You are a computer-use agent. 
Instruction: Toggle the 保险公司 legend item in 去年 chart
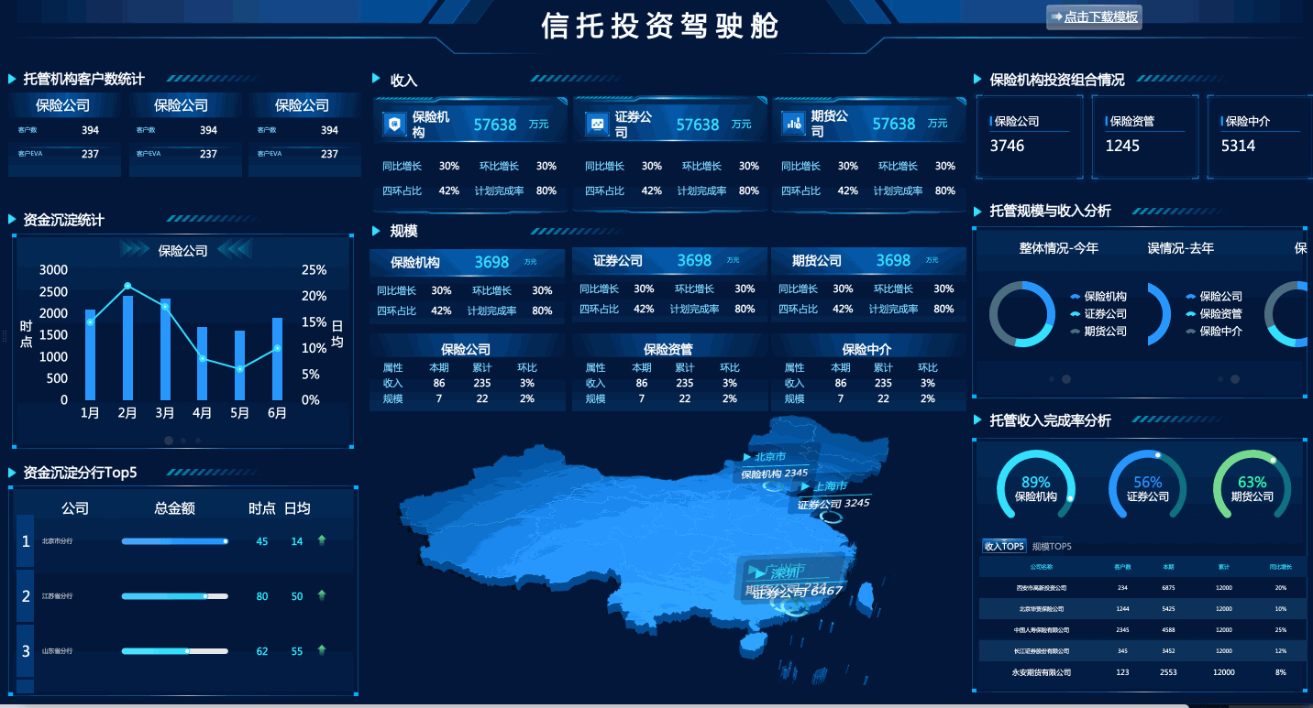coord(1214,297)
